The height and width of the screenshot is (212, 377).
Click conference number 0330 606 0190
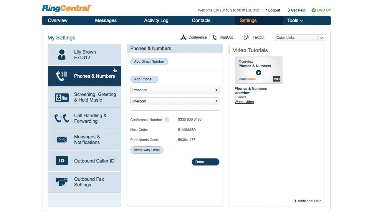(190, 120)
